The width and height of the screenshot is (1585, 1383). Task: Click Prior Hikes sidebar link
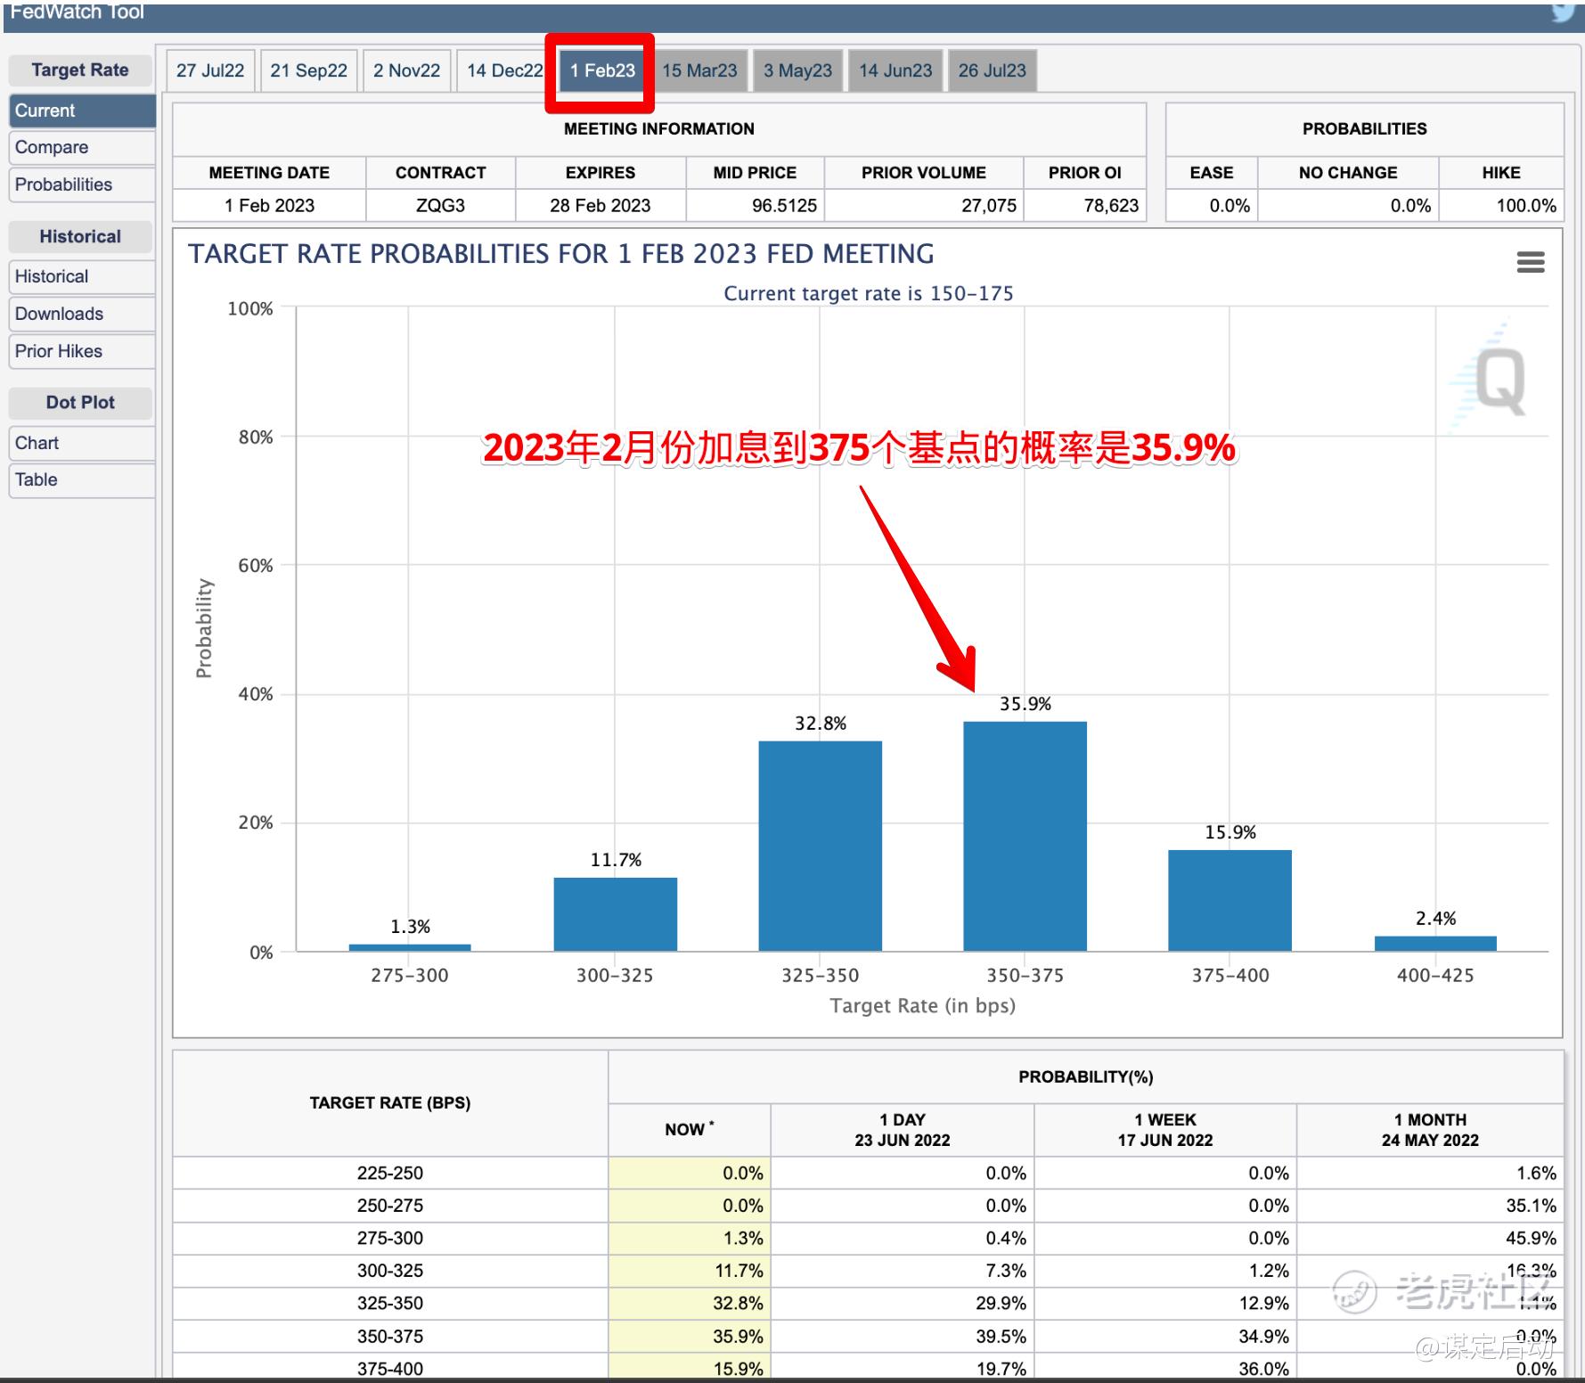(81, 351)
